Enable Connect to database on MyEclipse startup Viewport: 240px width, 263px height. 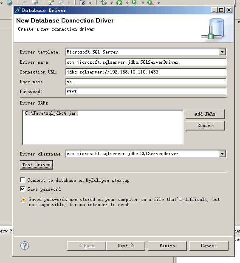(23, 180)
